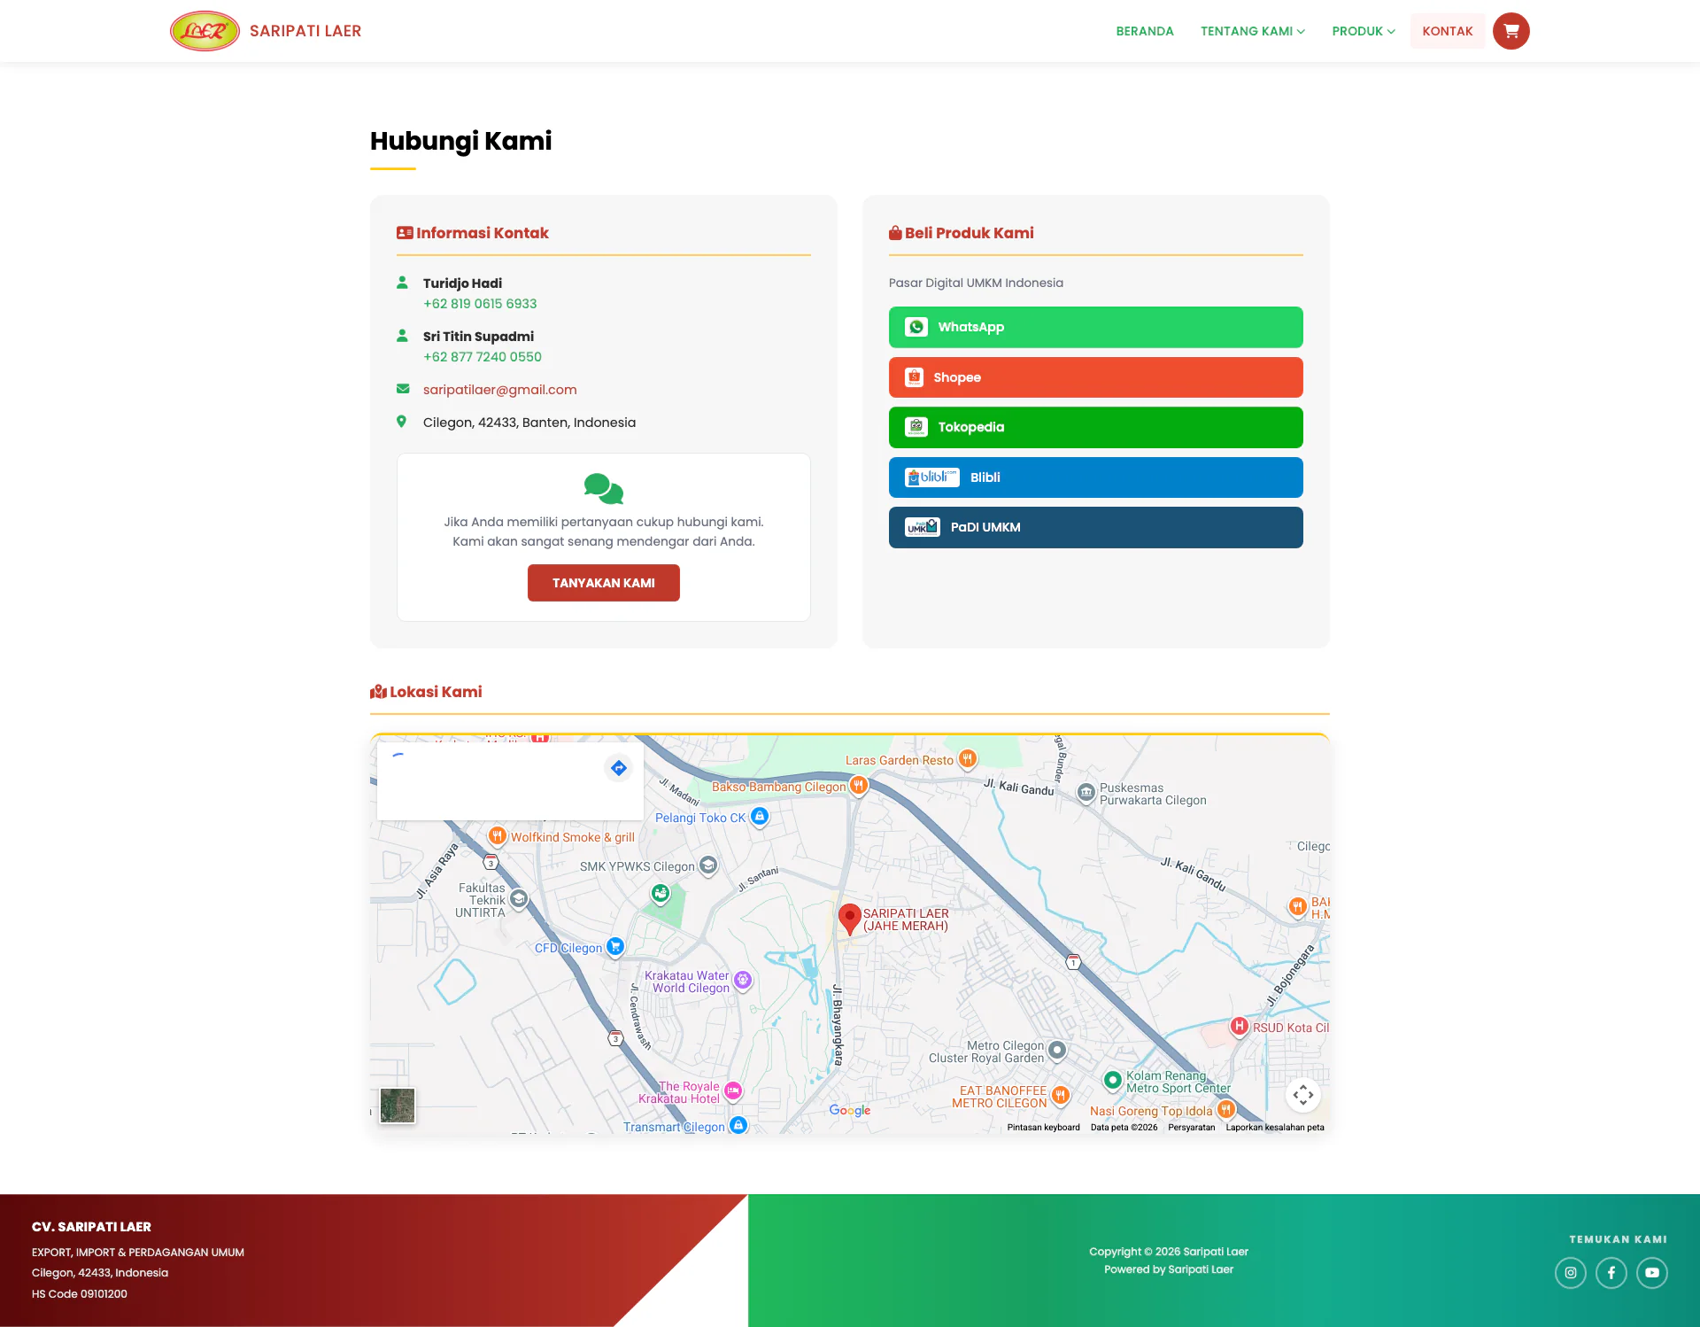Click the Laras Garden Resto map marker

coord(968,759)
